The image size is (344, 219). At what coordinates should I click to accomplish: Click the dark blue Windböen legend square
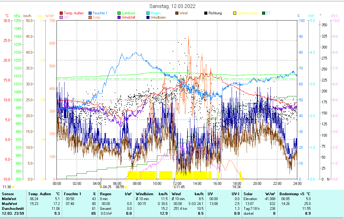148,17
